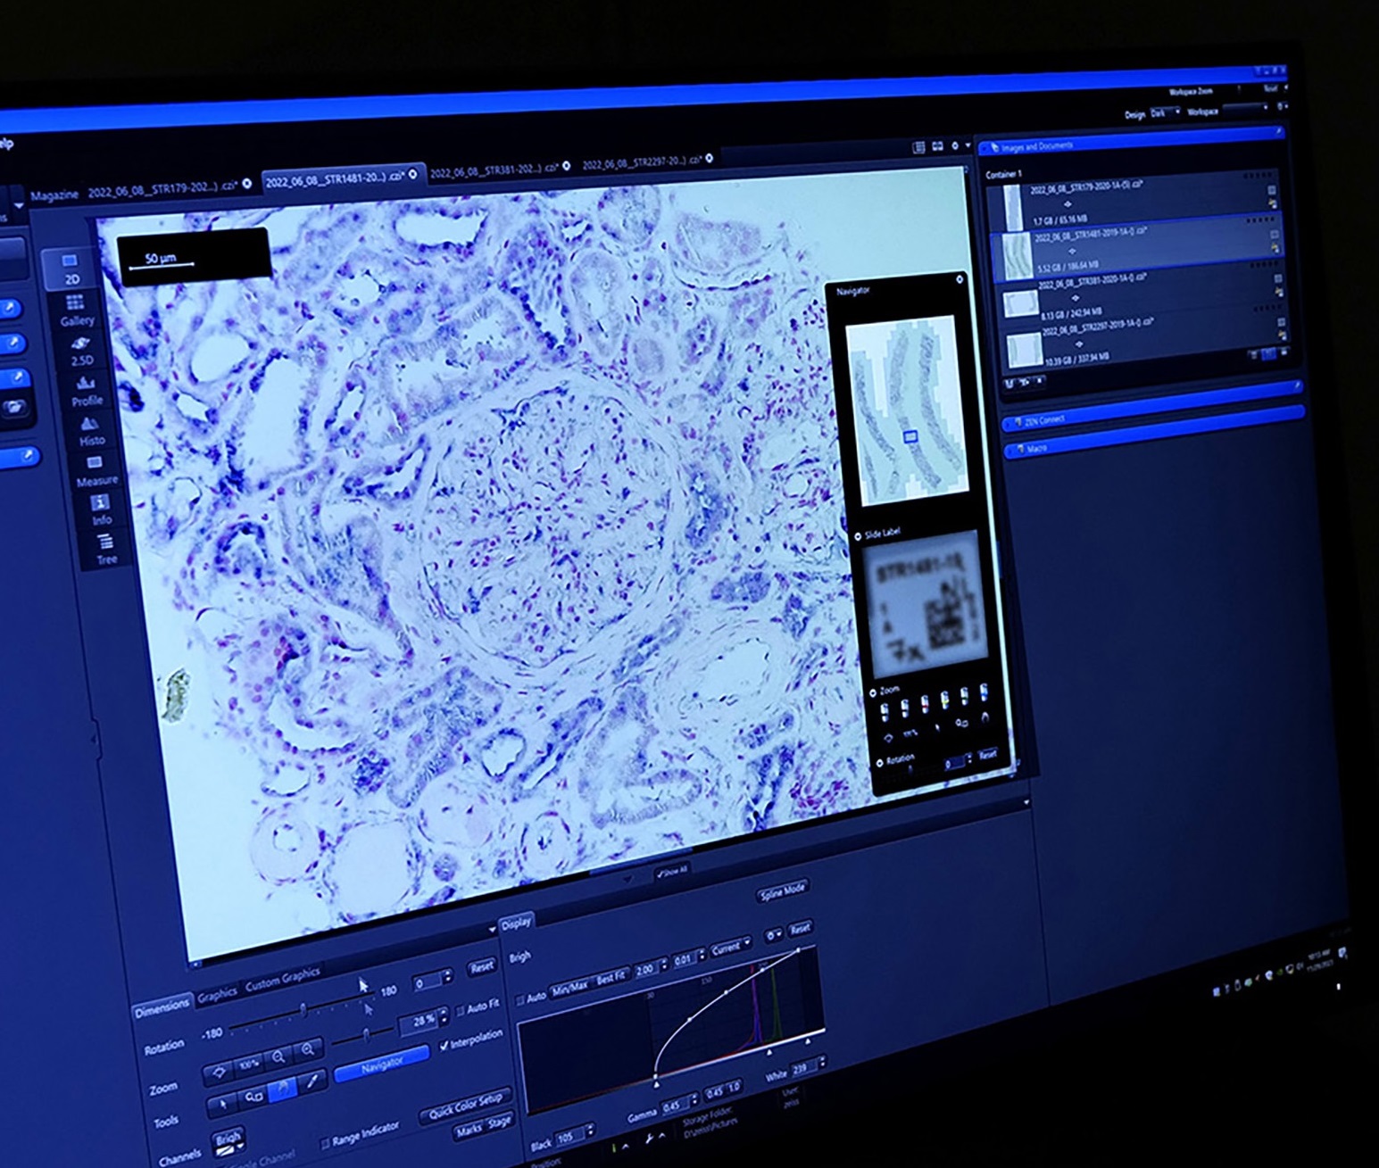Close the STR179 document tab

pos(247,184)
